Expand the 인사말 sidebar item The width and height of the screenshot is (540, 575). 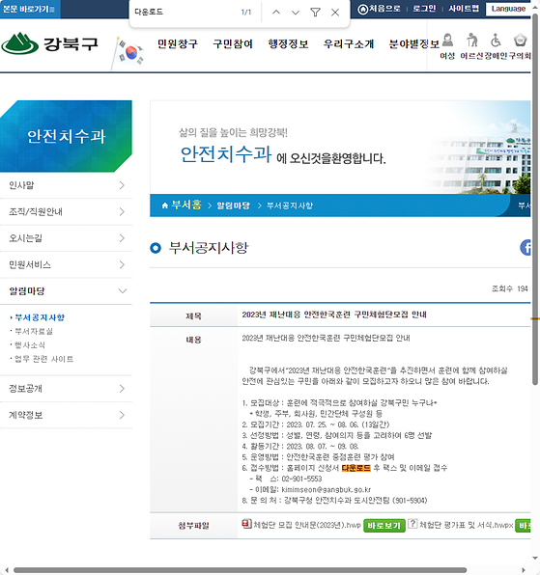(66, 185)
